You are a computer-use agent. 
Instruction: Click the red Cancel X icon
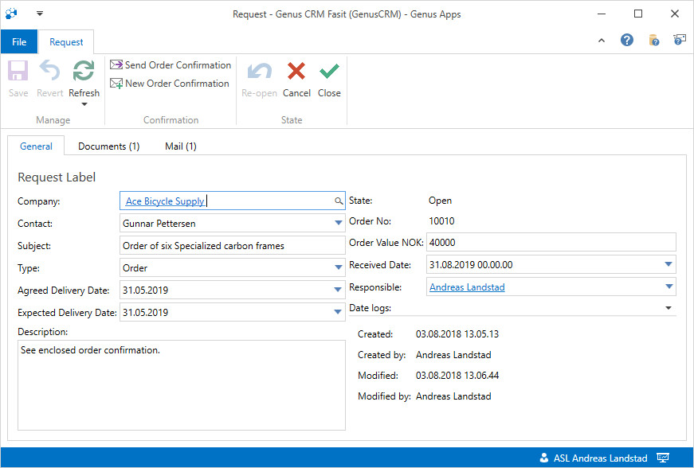point(296,71)
